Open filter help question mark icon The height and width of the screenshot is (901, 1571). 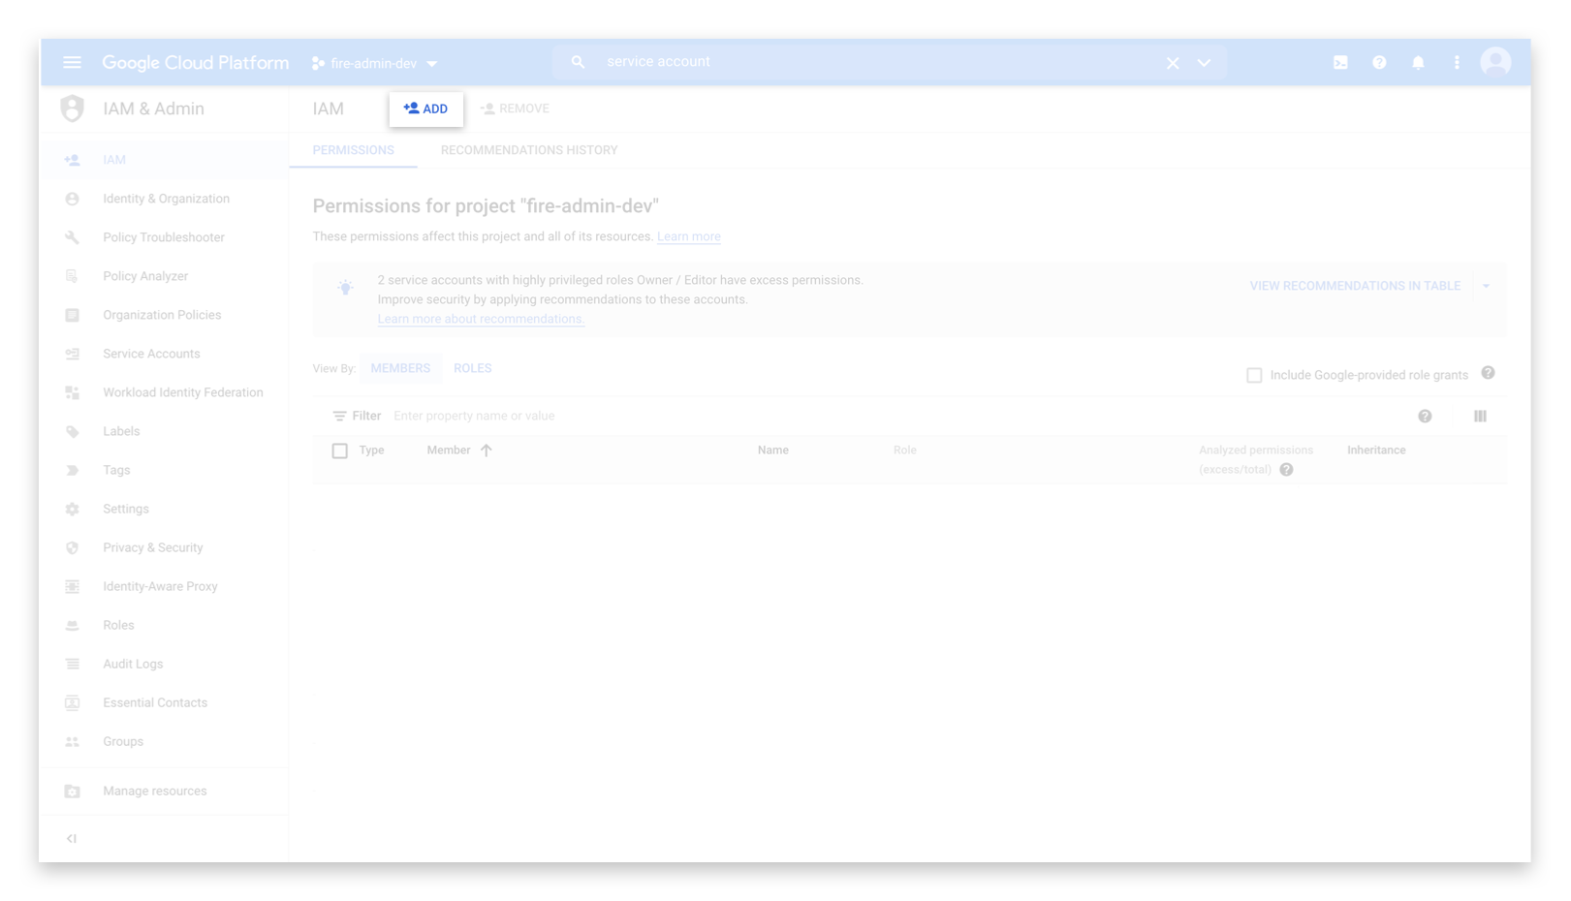pos(1425,416)
